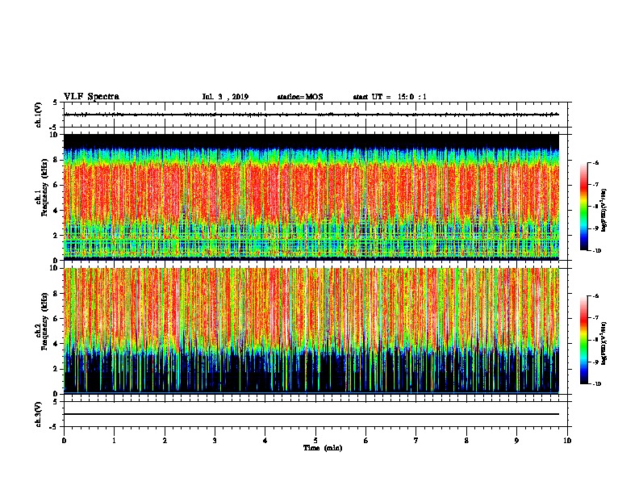This screenshot has width=639, height=494.
Task: Click the log(PSD) label beside ch.2 colorbar
Action: pyautogui.click(x=604, y=343)
